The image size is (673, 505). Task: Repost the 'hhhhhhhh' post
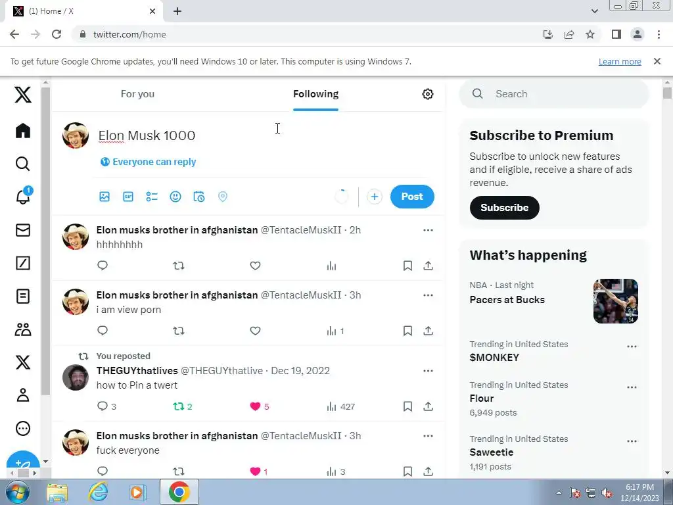[179, 266]
